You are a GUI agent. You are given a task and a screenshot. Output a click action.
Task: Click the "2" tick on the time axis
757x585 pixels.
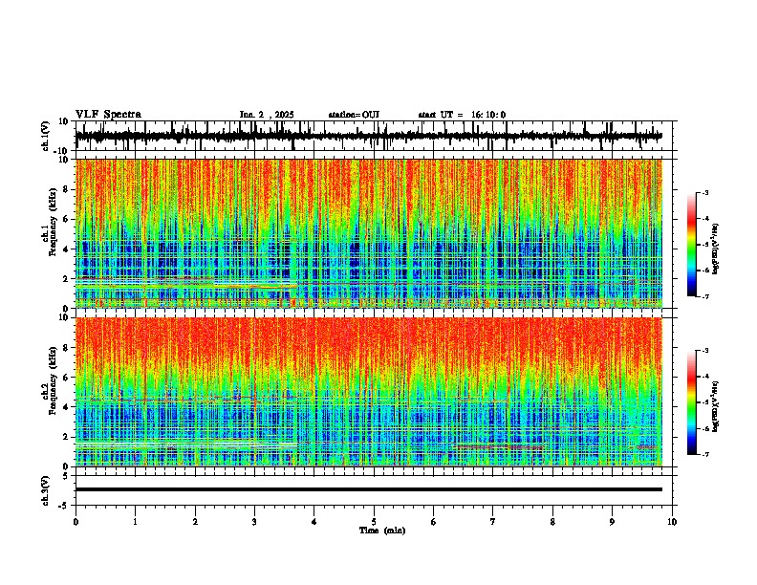pyautogui.click(x=195, y=522)
